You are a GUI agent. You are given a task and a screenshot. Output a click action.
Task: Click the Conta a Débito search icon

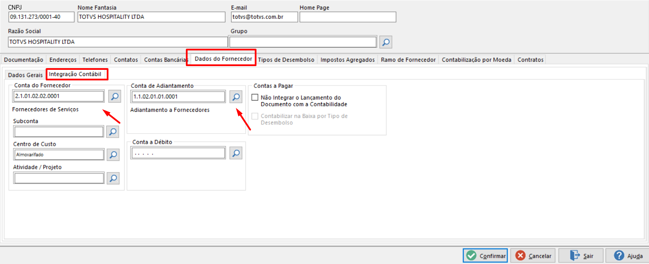[x=236, y=153]
